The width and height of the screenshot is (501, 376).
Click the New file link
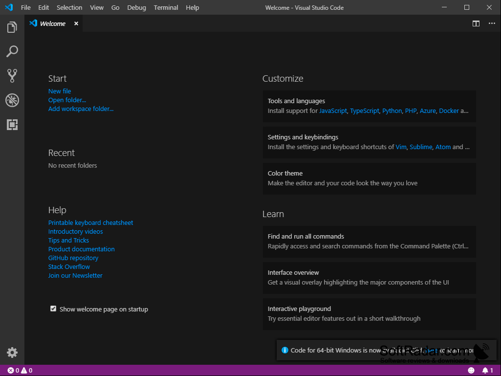60,91
